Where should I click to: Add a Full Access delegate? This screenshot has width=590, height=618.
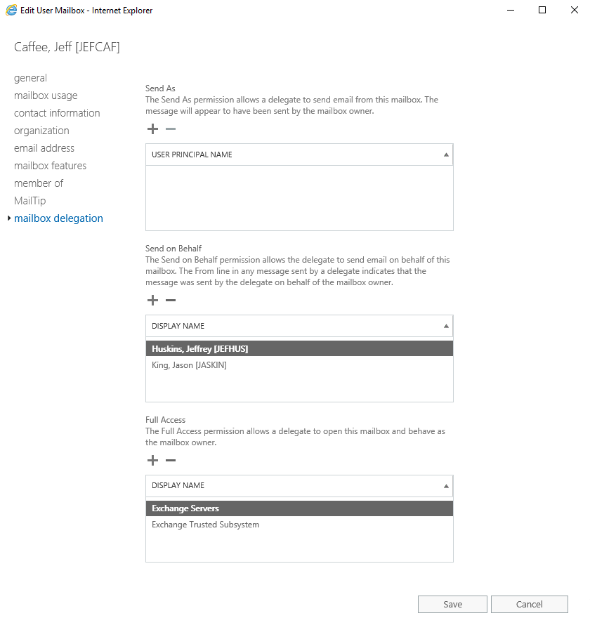point(152,461)
